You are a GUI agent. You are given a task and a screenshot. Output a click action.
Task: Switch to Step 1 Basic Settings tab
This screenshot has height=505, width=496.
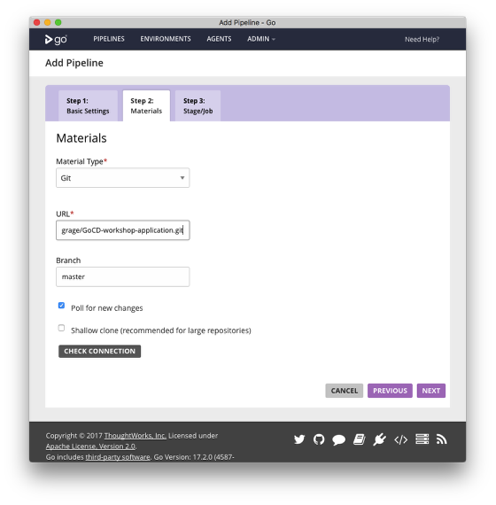coord(88,105)
